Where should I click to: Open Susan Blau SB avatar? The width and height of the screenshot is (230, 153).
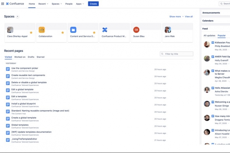pyautogui.click(x=136, y=30)
